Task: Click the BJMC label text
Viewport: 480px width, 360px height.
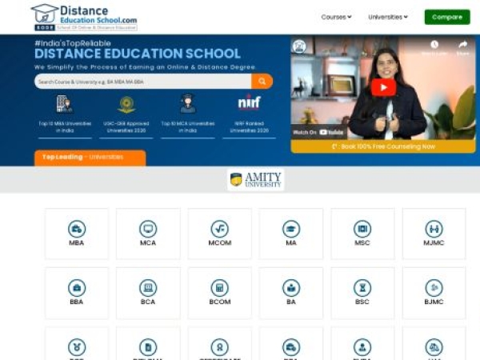Action: [x=434, y=302]
